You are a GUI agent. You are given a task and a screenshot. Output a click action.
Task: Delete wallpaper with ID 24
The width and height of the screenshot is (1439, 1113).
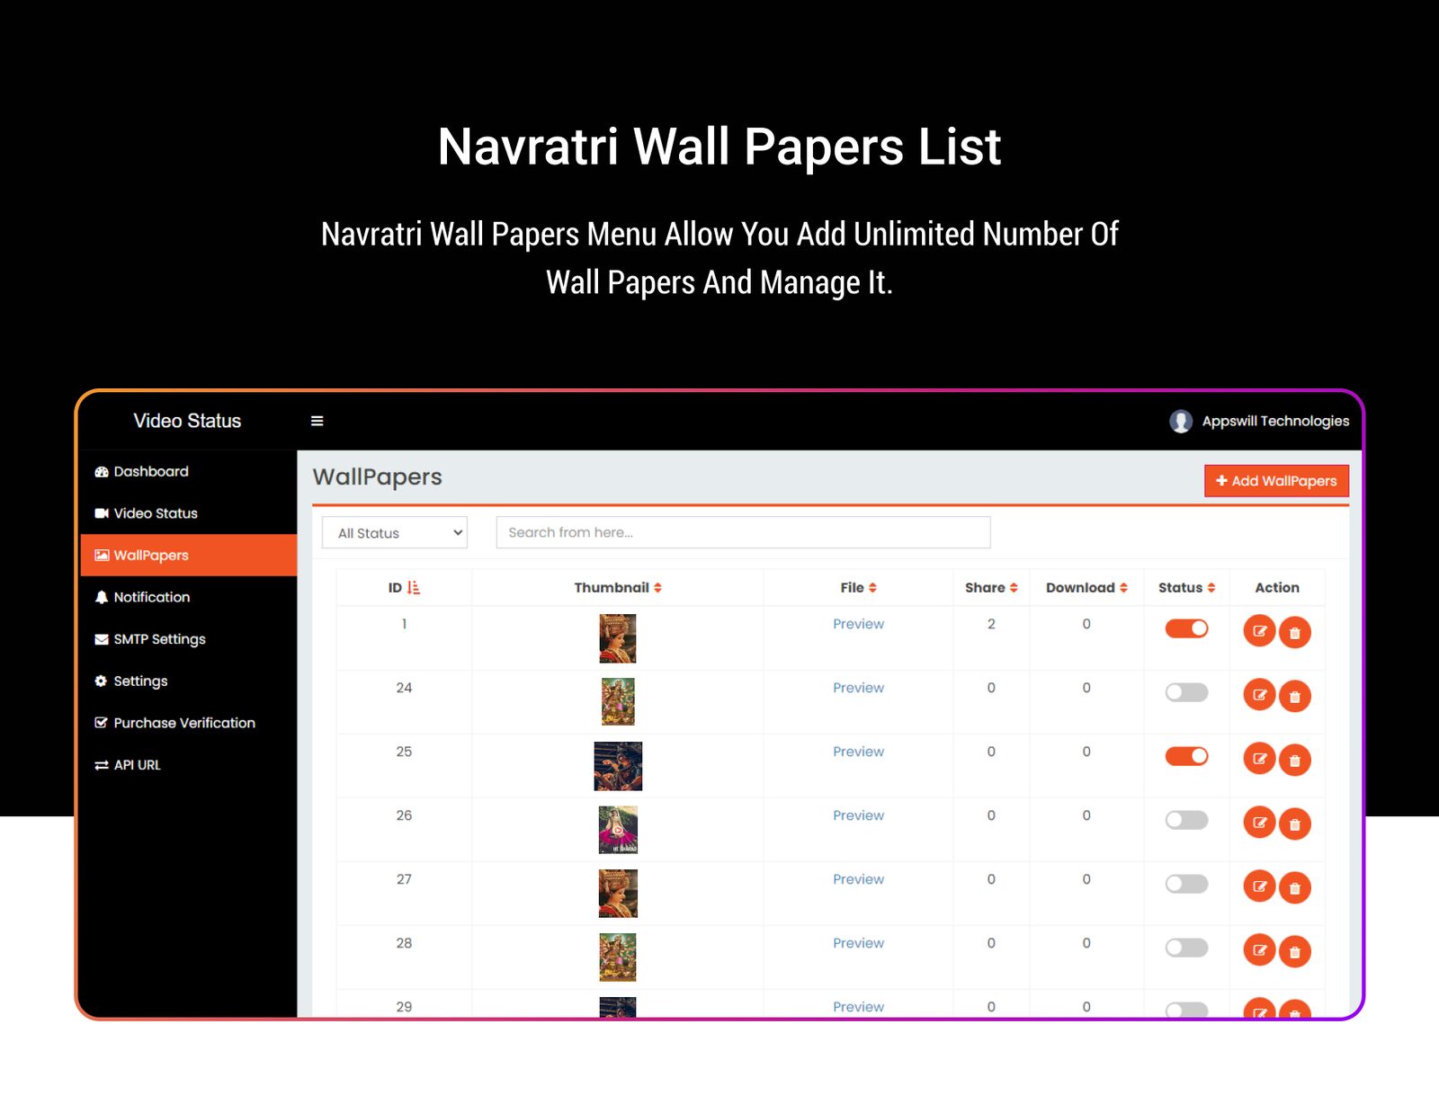click(x=1294, y=696)
